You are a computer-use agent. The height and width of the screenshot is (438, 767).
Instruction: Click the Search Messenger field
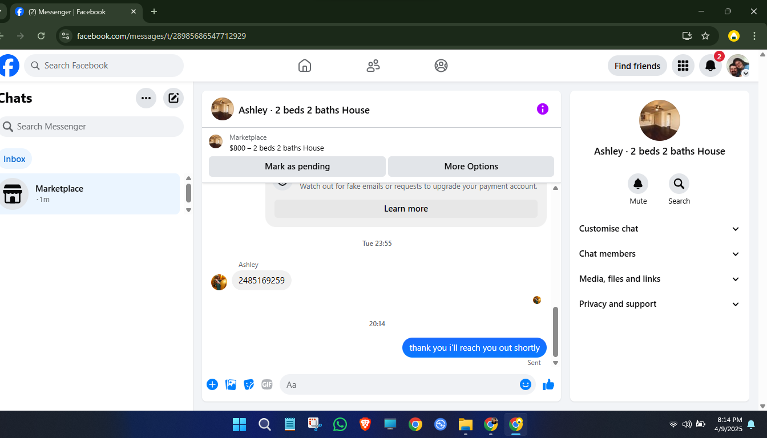click(92, 127)
